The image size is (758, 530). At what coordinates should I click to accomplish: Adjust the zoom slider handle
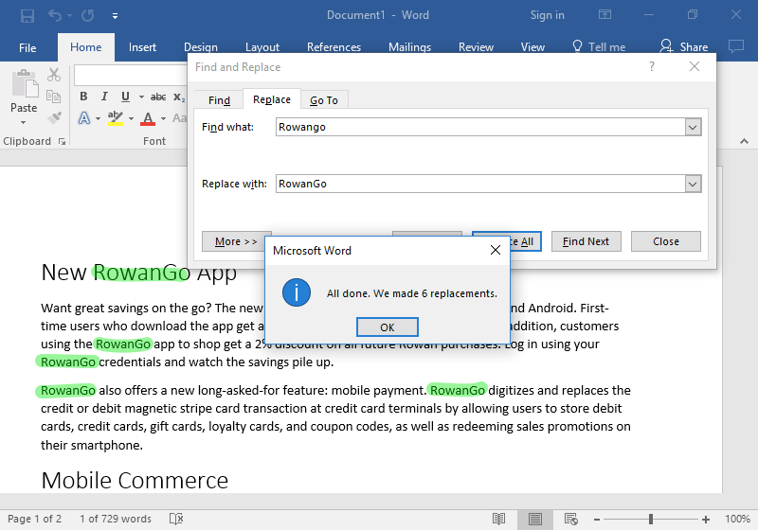pyautogui.click(x=651, y=519)
